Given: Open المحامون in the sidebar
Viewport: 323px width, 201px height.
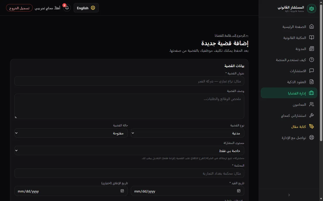Looking at the screenshot, I should (x=289, y=104).
